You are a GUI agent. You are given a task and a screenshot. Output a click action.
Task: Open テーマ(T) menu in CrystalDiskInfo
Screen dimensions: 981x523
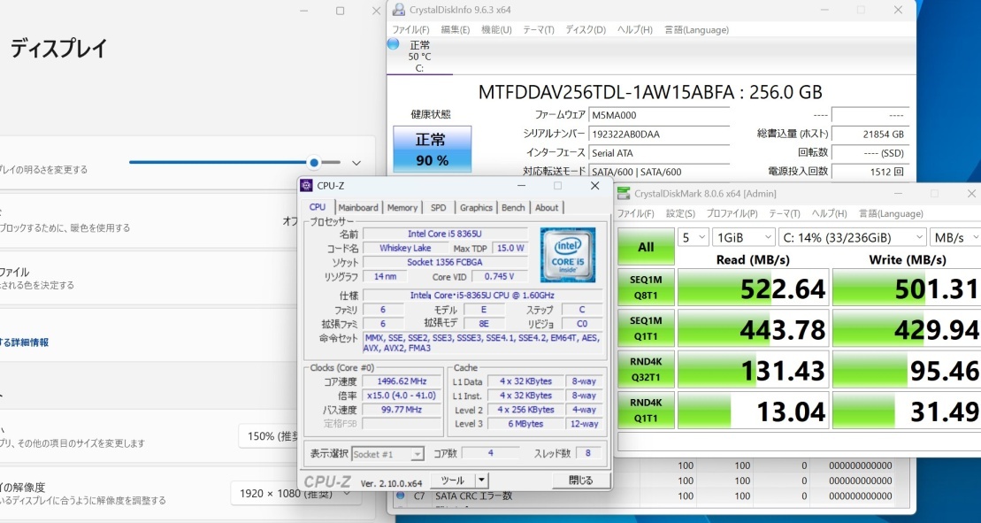coord(538,30)
